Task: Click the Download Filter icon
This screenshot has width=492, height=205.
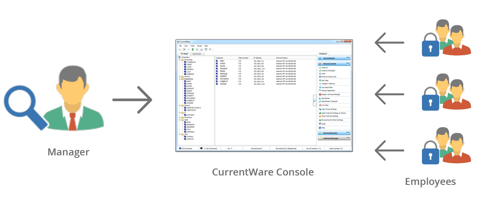Action: (320, 87)
